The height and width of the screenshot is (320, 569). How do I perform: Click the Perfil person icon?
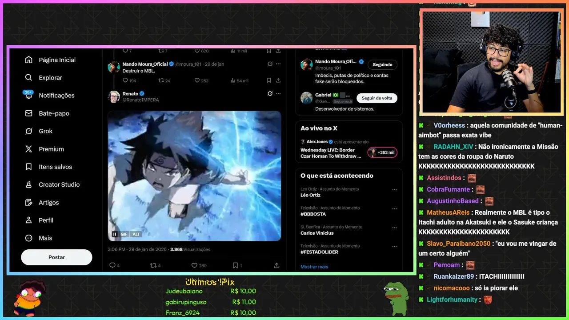(x=29, y=220)
